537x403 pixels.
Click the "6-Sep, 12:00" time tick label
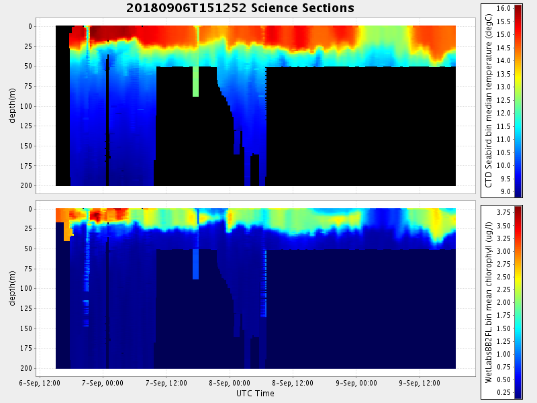point(40,383)
